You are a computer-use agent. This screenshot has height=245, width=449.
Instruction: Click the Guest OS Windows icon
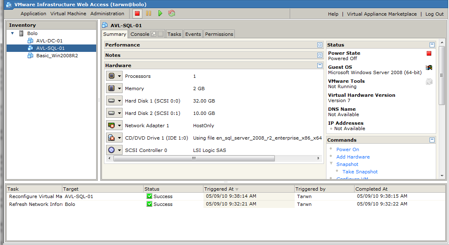tap(429, 68)
